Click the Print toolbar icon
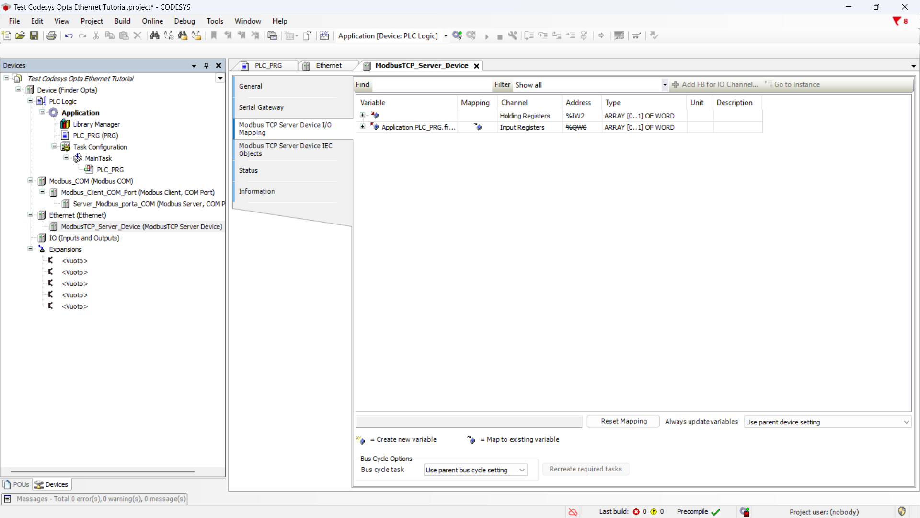This screenshot has height=518, width=920. pos(51,35)
